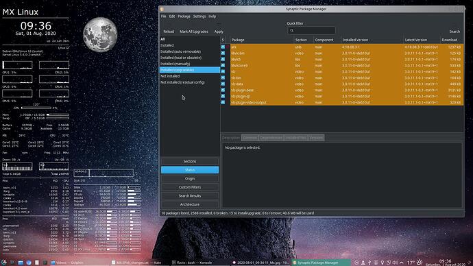Viewport: 473px width, 266px height.
Task: Sort by the Component column header
Action: click(327, 40)
